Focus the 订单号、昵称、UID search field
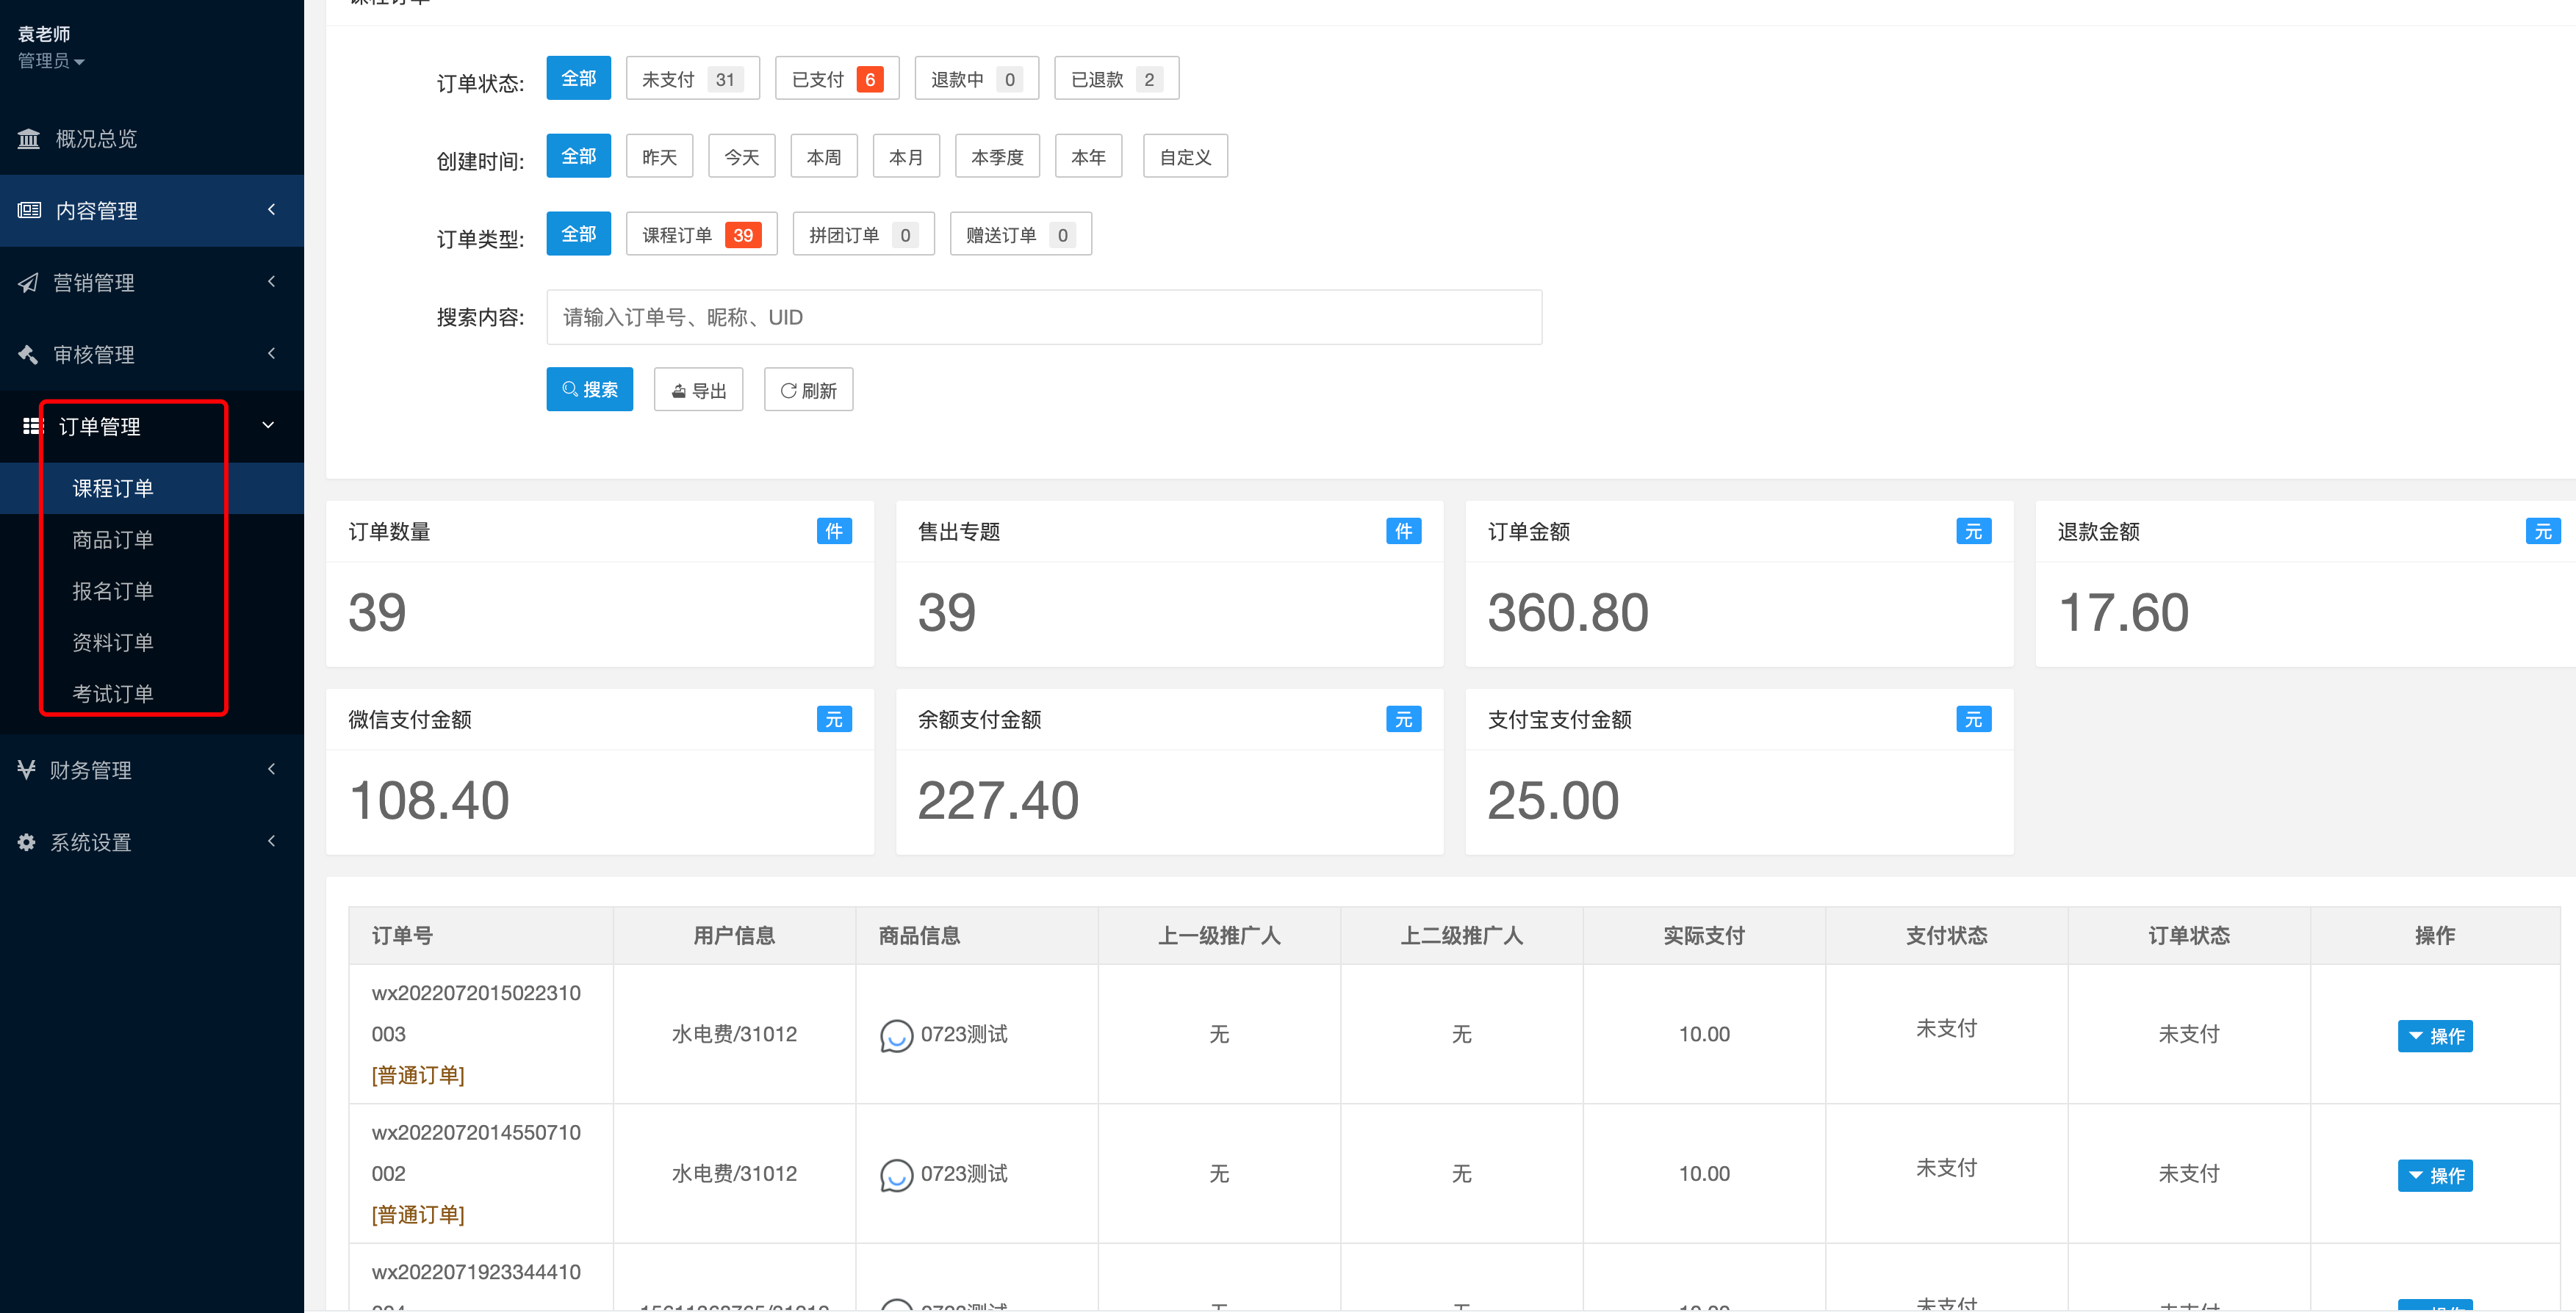This screenshot has height=1313, width=2576. pos(1043,318)
